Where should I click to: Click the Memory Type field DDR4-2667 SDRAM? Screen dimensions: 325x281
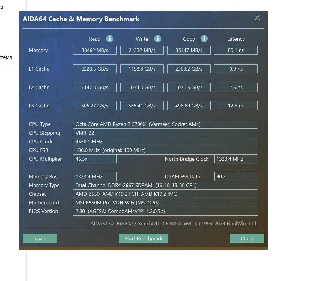(x=165, y=185)
